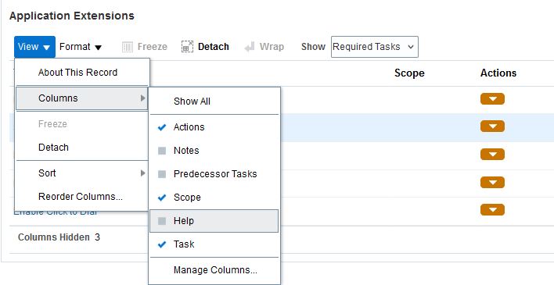Check the Help column option
Image resolution: width=554 pixels, height=285 pixels.
[214, 221]
